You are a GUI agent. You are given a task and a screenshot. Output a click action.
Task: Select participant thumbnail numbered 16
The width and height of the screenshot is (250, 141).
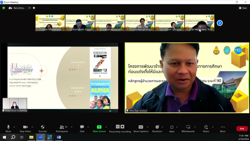80,23
